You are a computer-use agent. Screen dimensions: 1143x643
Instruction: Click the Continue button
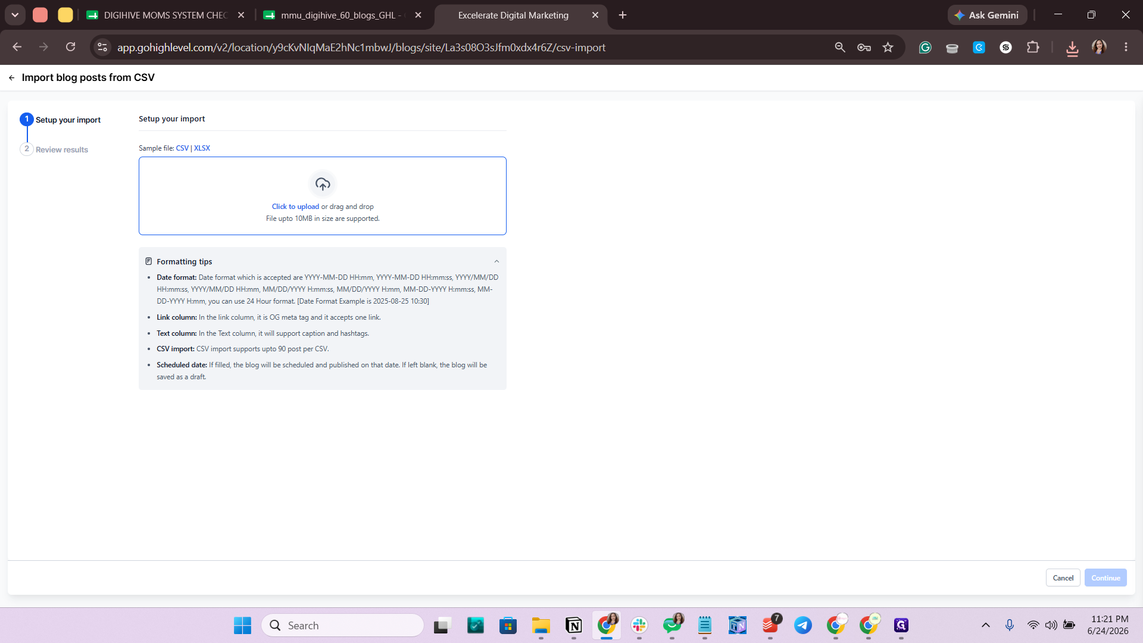[x=1105, y=578]
